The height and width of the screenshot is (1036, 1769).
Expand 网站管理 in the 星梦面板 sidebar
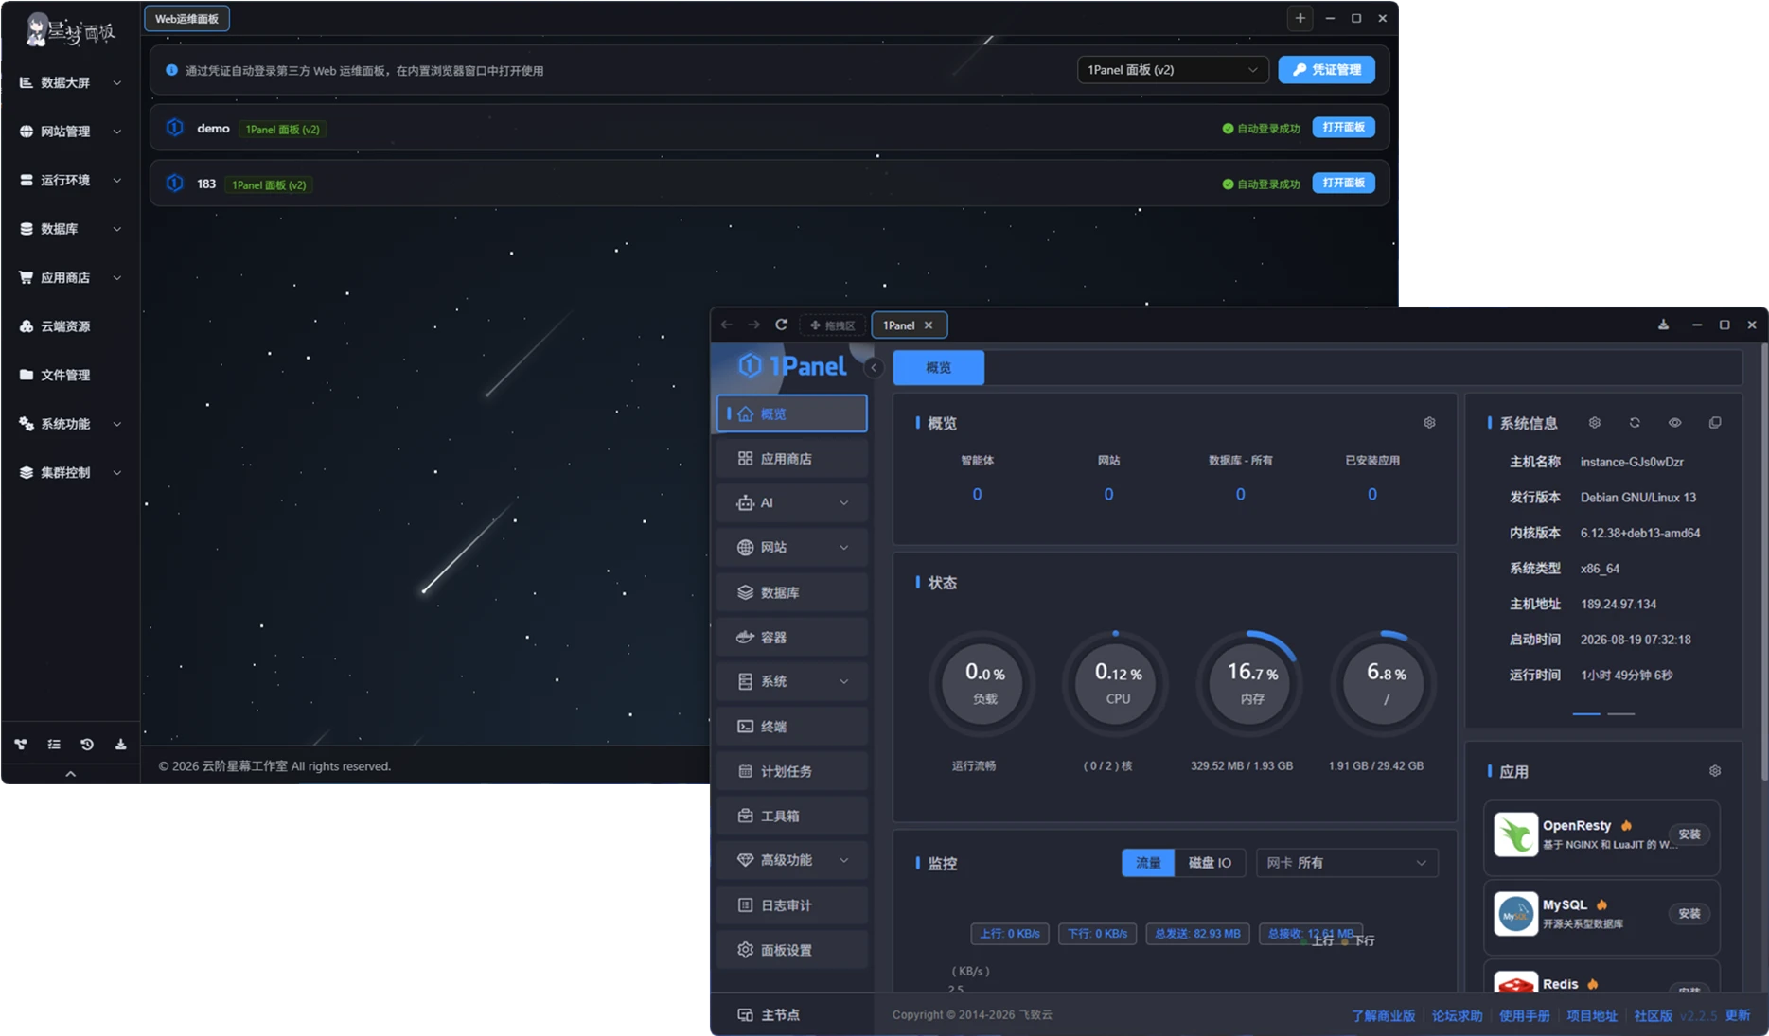point(71,132)
